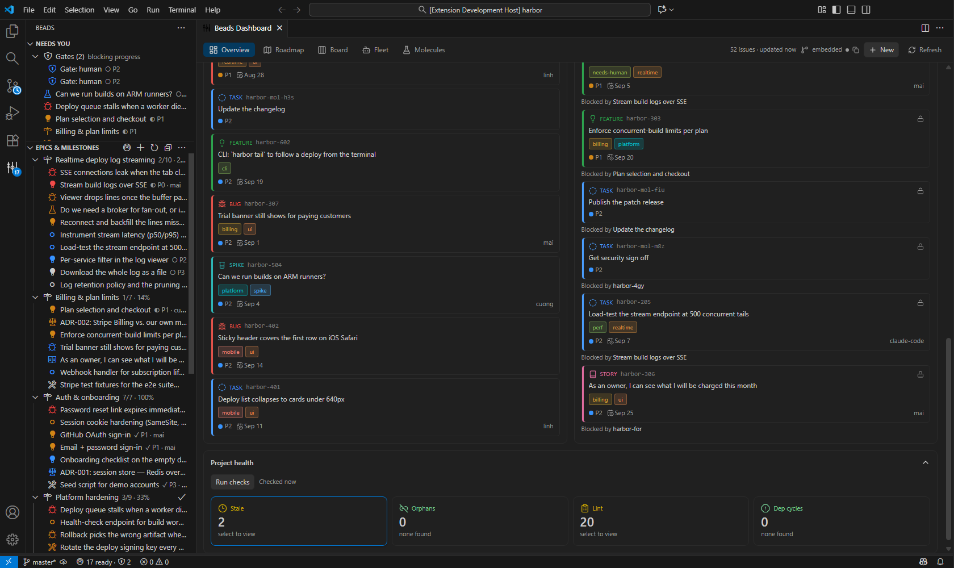Open the File menu
Image resolution: width=954 pixels, height=568 pixels.
pyautogui.click(x=29, y=10)
